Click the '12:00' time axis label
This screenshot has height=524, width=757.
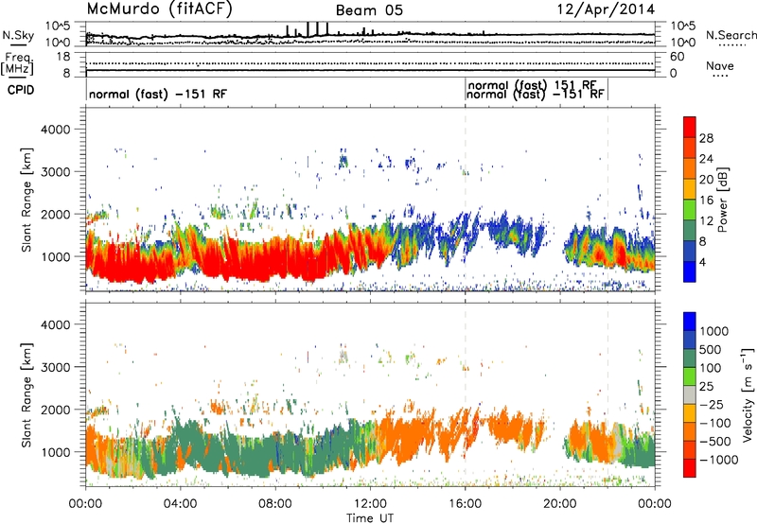[370, 504]
